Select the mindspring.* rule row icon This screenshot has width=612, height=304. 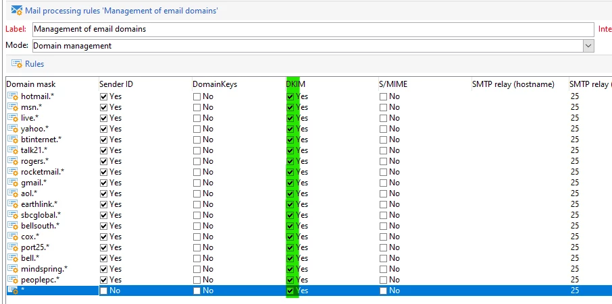[x=13, y=269]
